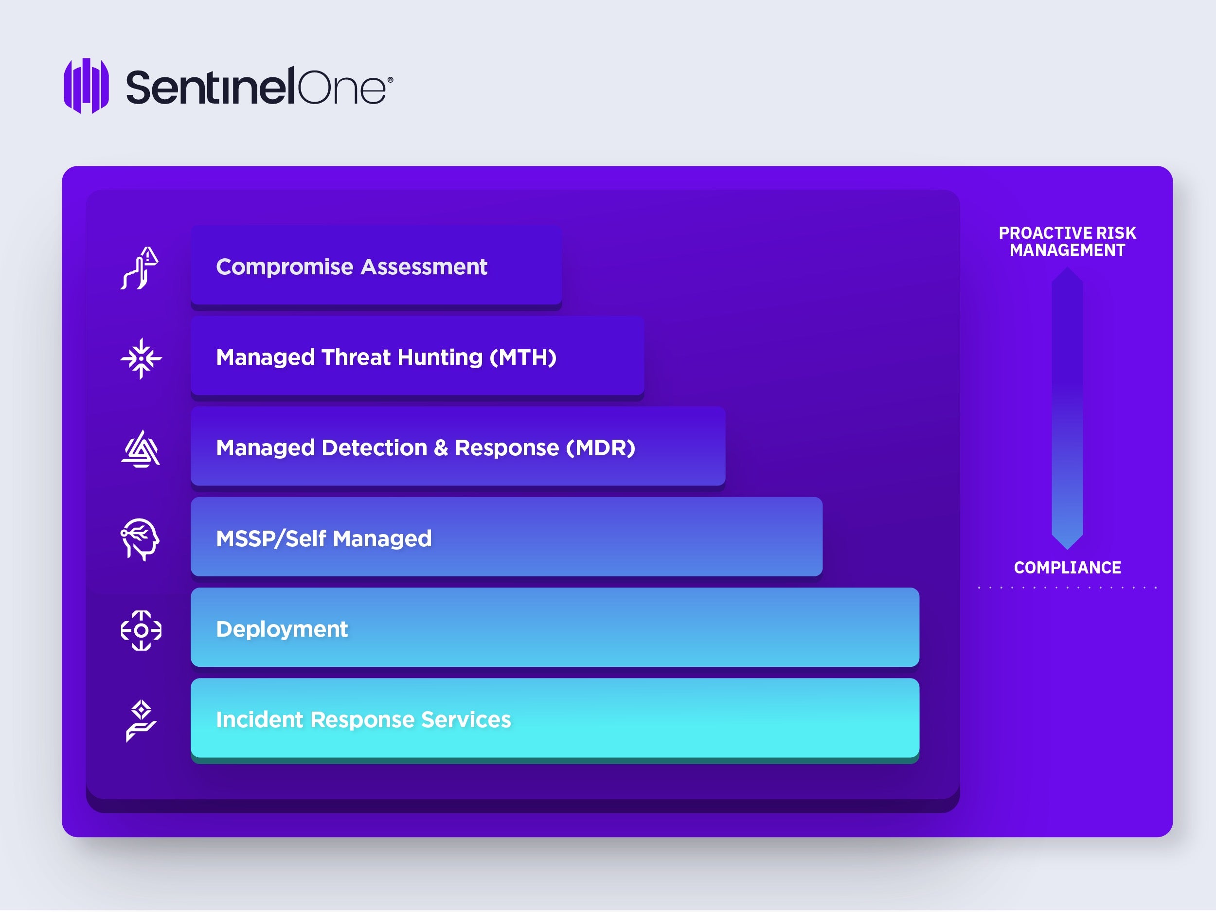This screenshot has height=912, width=1216.
Task: Click the Incident Response hand-diamond icon
Action: (x=141, y=721)
